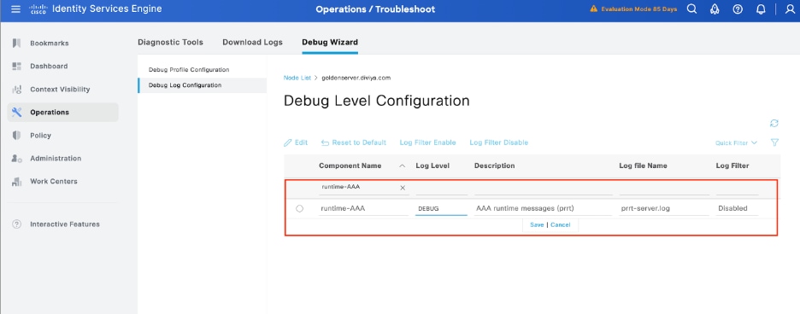Go to Bookmarks in sidebar
The height and width of the screenshot is (314, 800).
pos(49,44)
